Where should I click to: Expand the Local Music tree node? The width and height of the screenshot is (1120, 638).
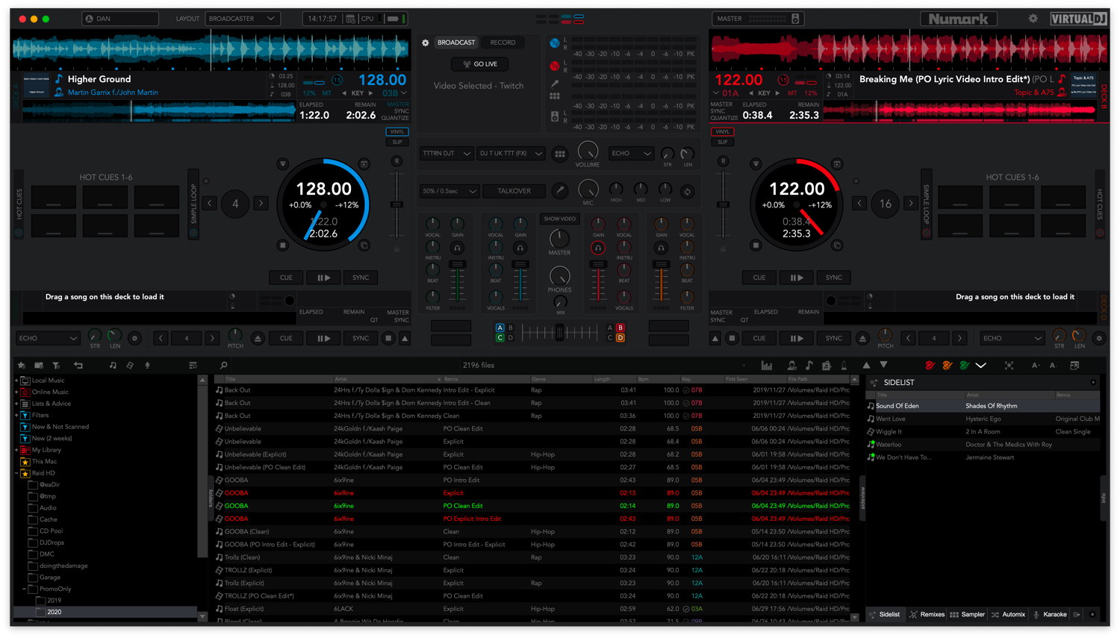(x=16, y=381)
